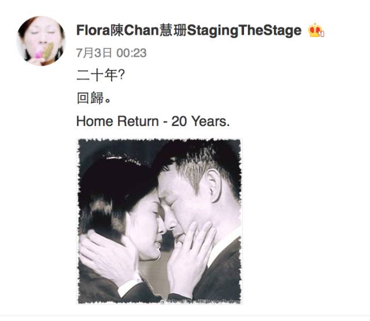Click the date 7月3日 in the timestamp
370x321 pixels.
(94, 53)
